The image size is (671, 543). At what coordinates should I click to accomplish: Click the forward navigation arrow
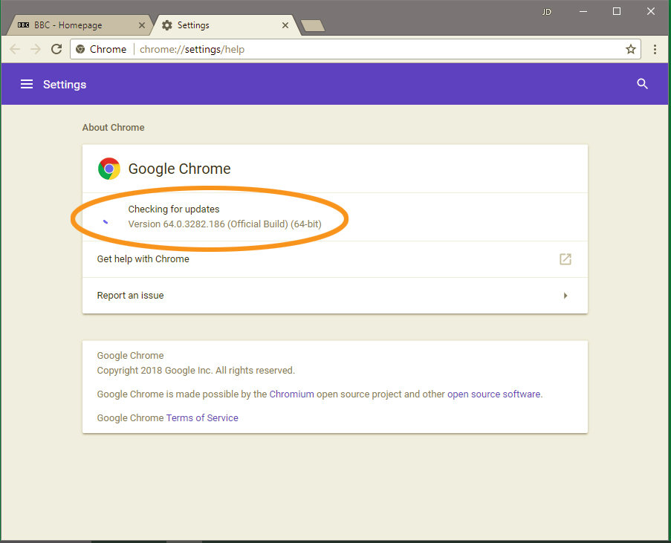(x=35, y=49)
